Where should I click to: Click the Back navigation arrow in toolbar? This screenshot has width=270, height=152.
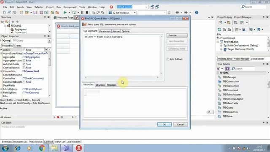click(177, 12)
